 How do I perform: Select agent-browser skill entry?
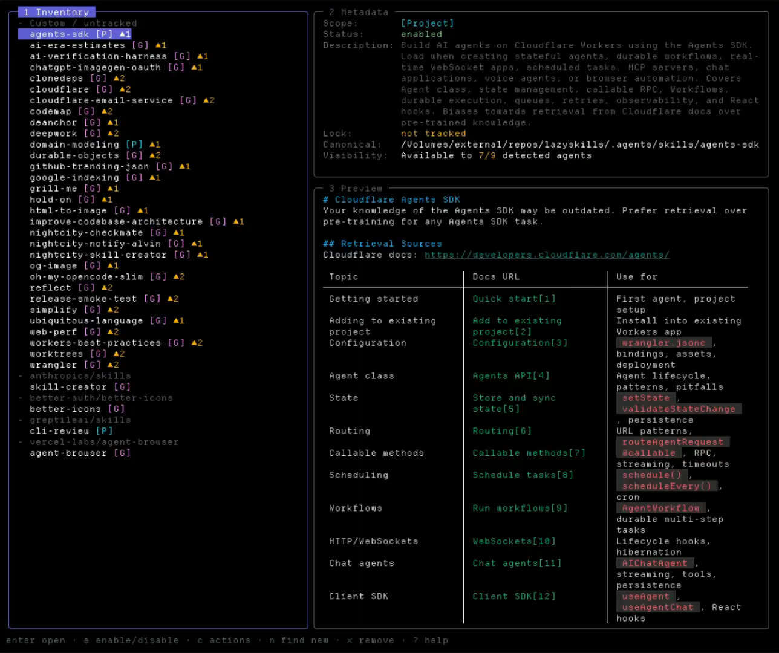click(80, 453)
